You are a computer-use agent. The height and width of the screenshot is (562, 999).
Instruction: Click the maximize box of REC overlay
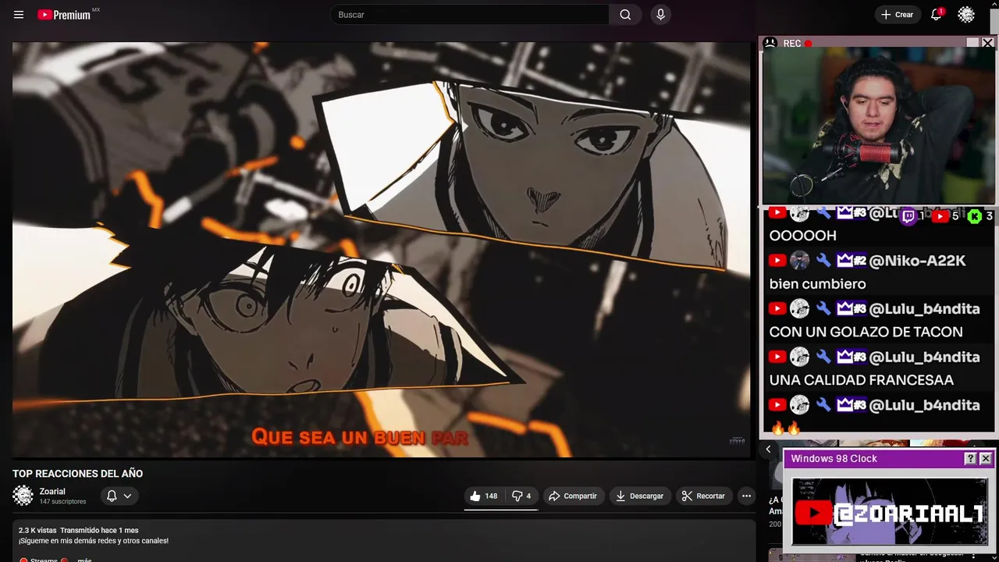pos(972,44)
